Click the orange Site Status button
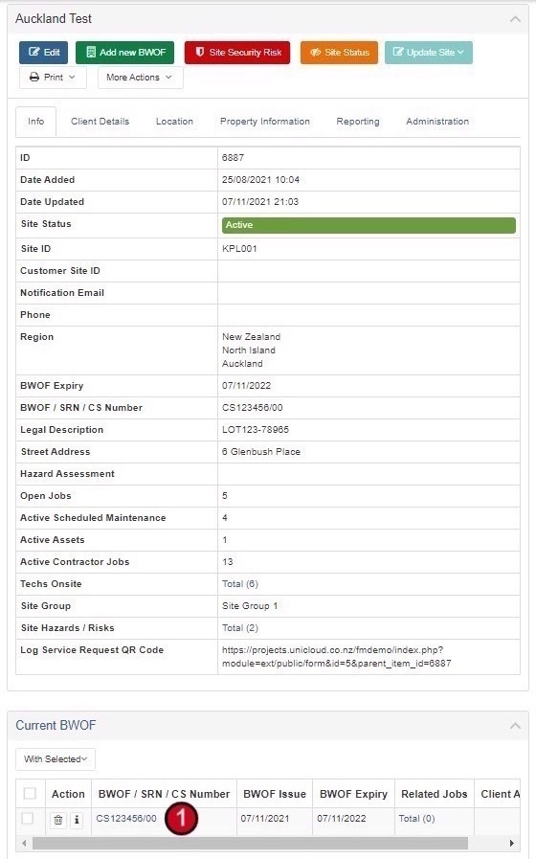 click(340, 53)
